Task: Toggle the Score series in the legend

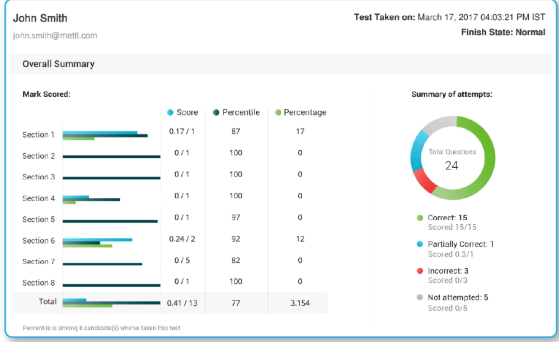Action: pos(184,112)
